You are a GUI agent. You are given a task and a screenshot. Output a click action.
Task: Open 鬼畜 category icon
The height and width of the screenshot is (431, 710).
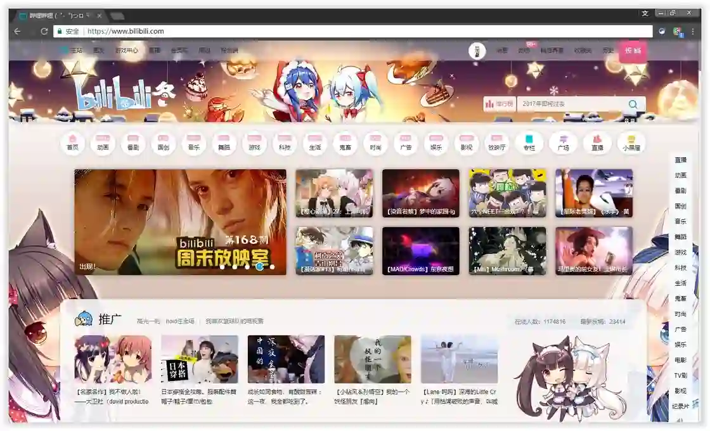345,143
